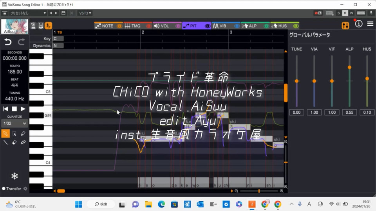This screenshot has width=376, height=211.
Task: Go to next preset arrow
Action: point(56,13)
